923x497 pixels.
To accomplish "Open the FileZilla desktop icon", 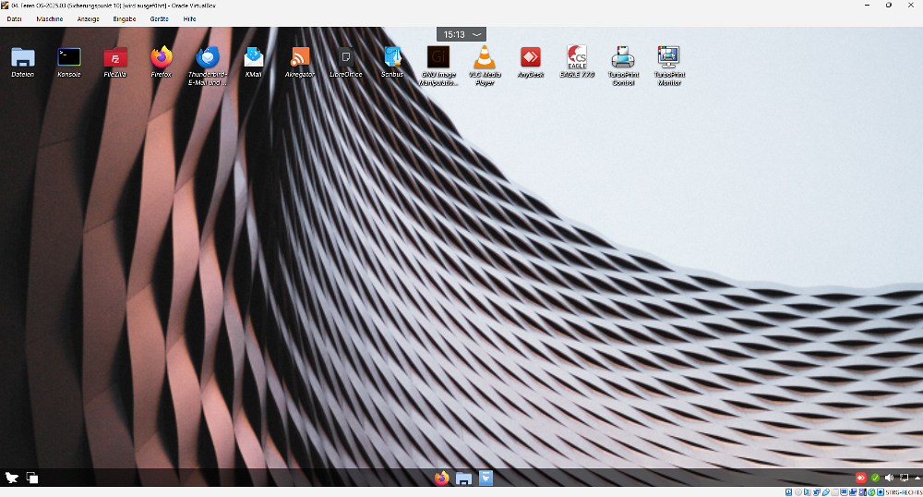I will point(115,58).
